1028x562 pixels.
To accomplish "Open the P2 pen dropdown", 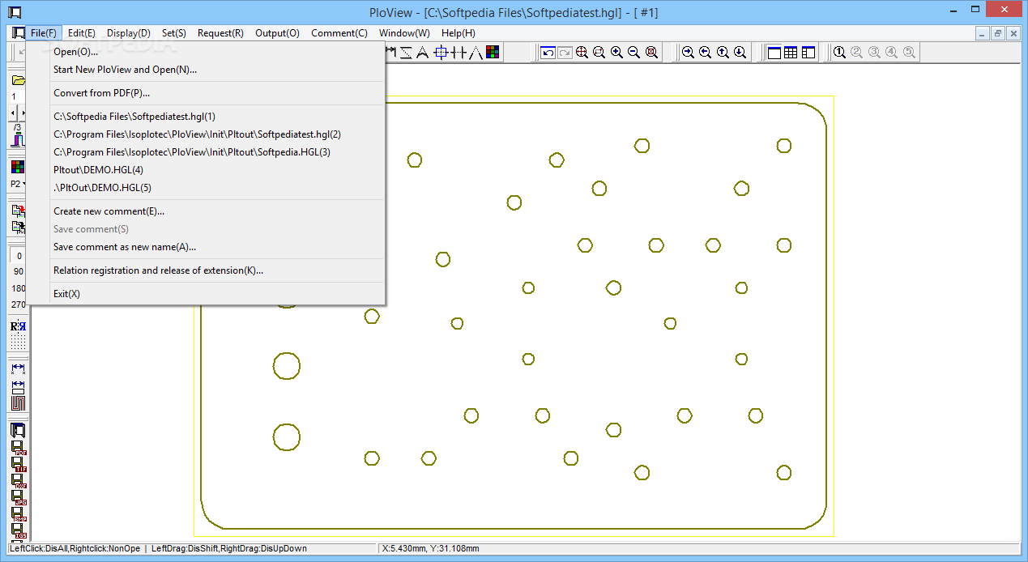I will (x=19, y=184).
